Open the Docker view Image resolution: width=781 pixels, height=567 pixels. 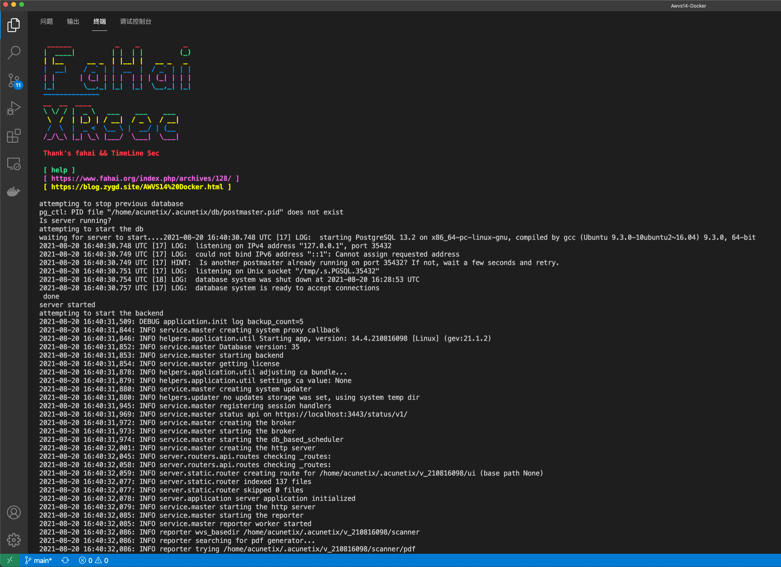[14, 192]
